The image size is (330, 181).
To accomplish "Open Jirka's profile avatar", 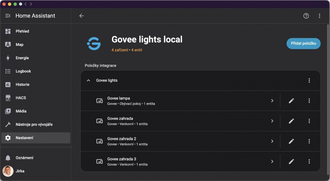I will point(8,171).
